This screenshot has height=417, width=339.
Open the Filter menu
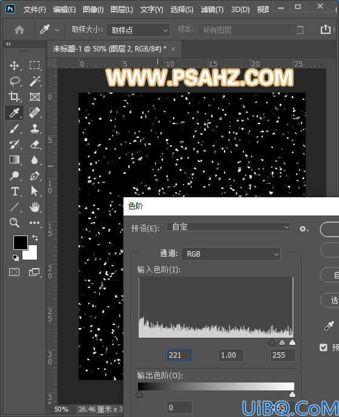(x=212, y=10)
